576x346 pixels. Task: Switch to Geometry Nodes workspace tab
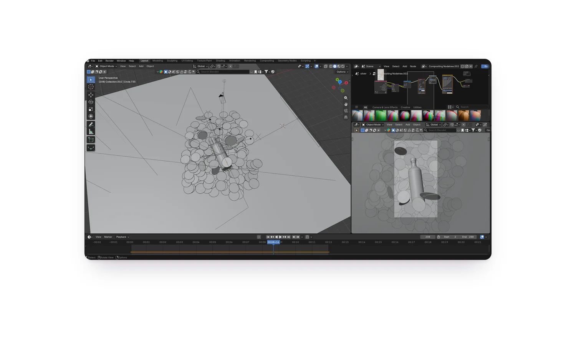[287, 61]
